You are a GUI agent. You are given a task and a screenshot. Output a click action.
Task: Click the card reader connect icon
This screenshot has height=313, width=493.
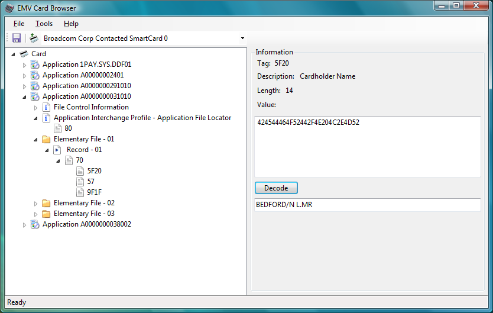[x=34, y=38]
